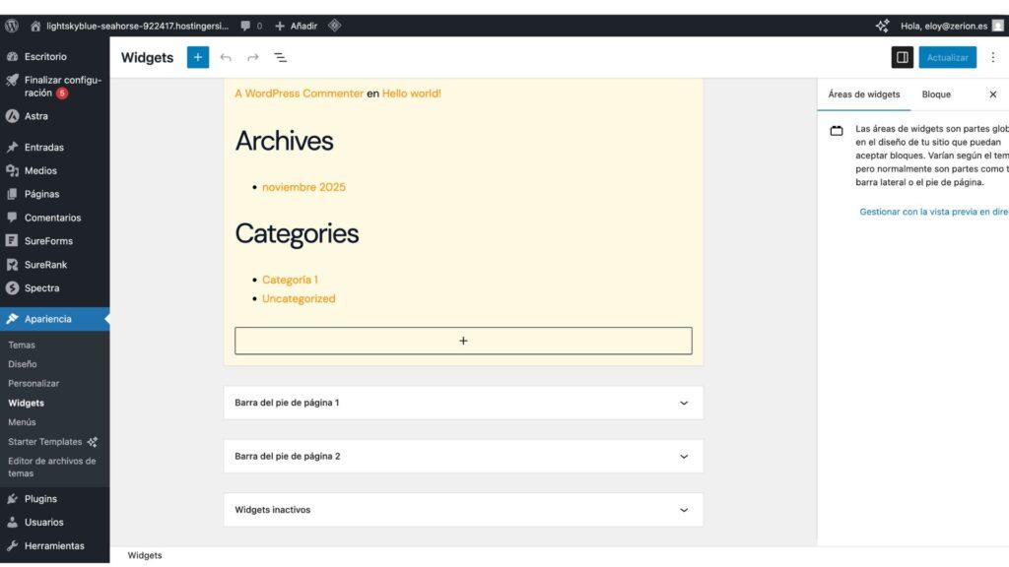1009x567 pixels.
Task: Toggle the settings sidebar panel icon
Action: tap(903, 57)
